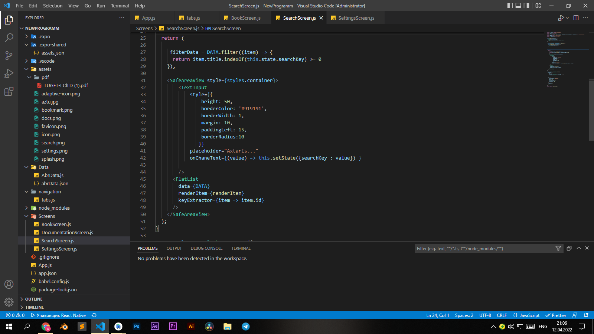Click the editor vertical scrollbar

click(591, 110)
